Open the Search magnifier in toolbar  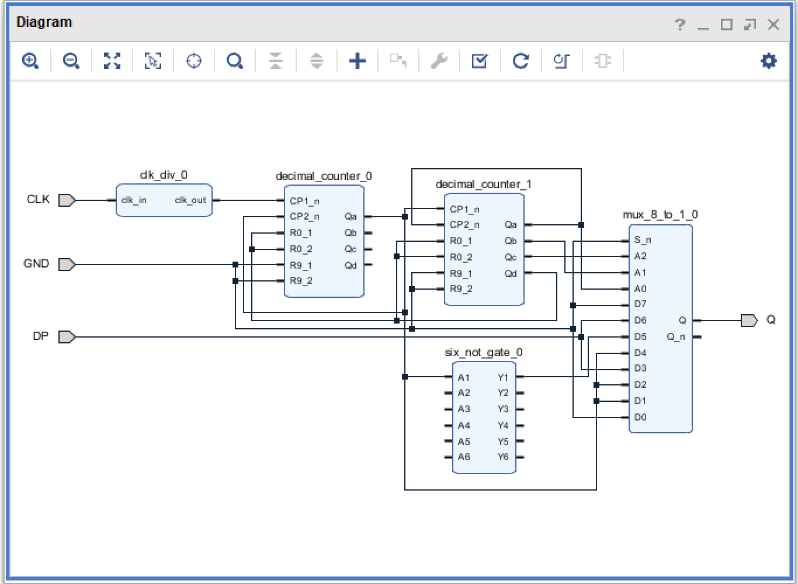235,61
